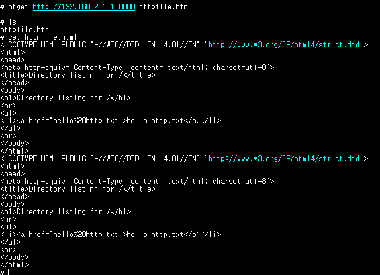The width and height of the screenshot is (380, 275).
Task: Open the second w3.org strict.dtd link
Action: pos(284,159)
